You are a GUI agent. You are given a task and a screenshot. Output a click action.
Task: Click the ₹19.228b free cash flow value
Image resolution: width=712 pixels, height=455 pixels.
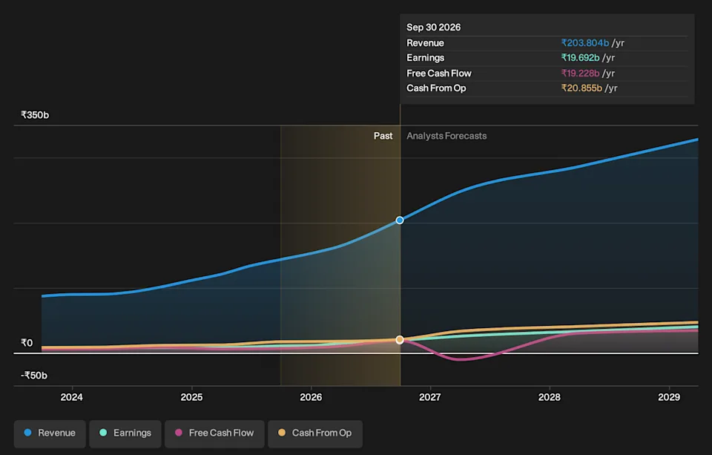coord(580,73)
